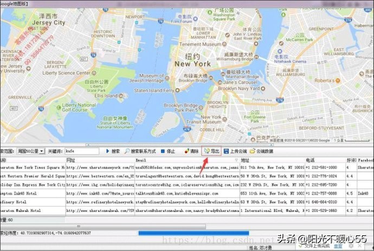Screen dimensions: 374x251
Task: Sort by the 网址 column header
Action: click(x=100, y=160)
